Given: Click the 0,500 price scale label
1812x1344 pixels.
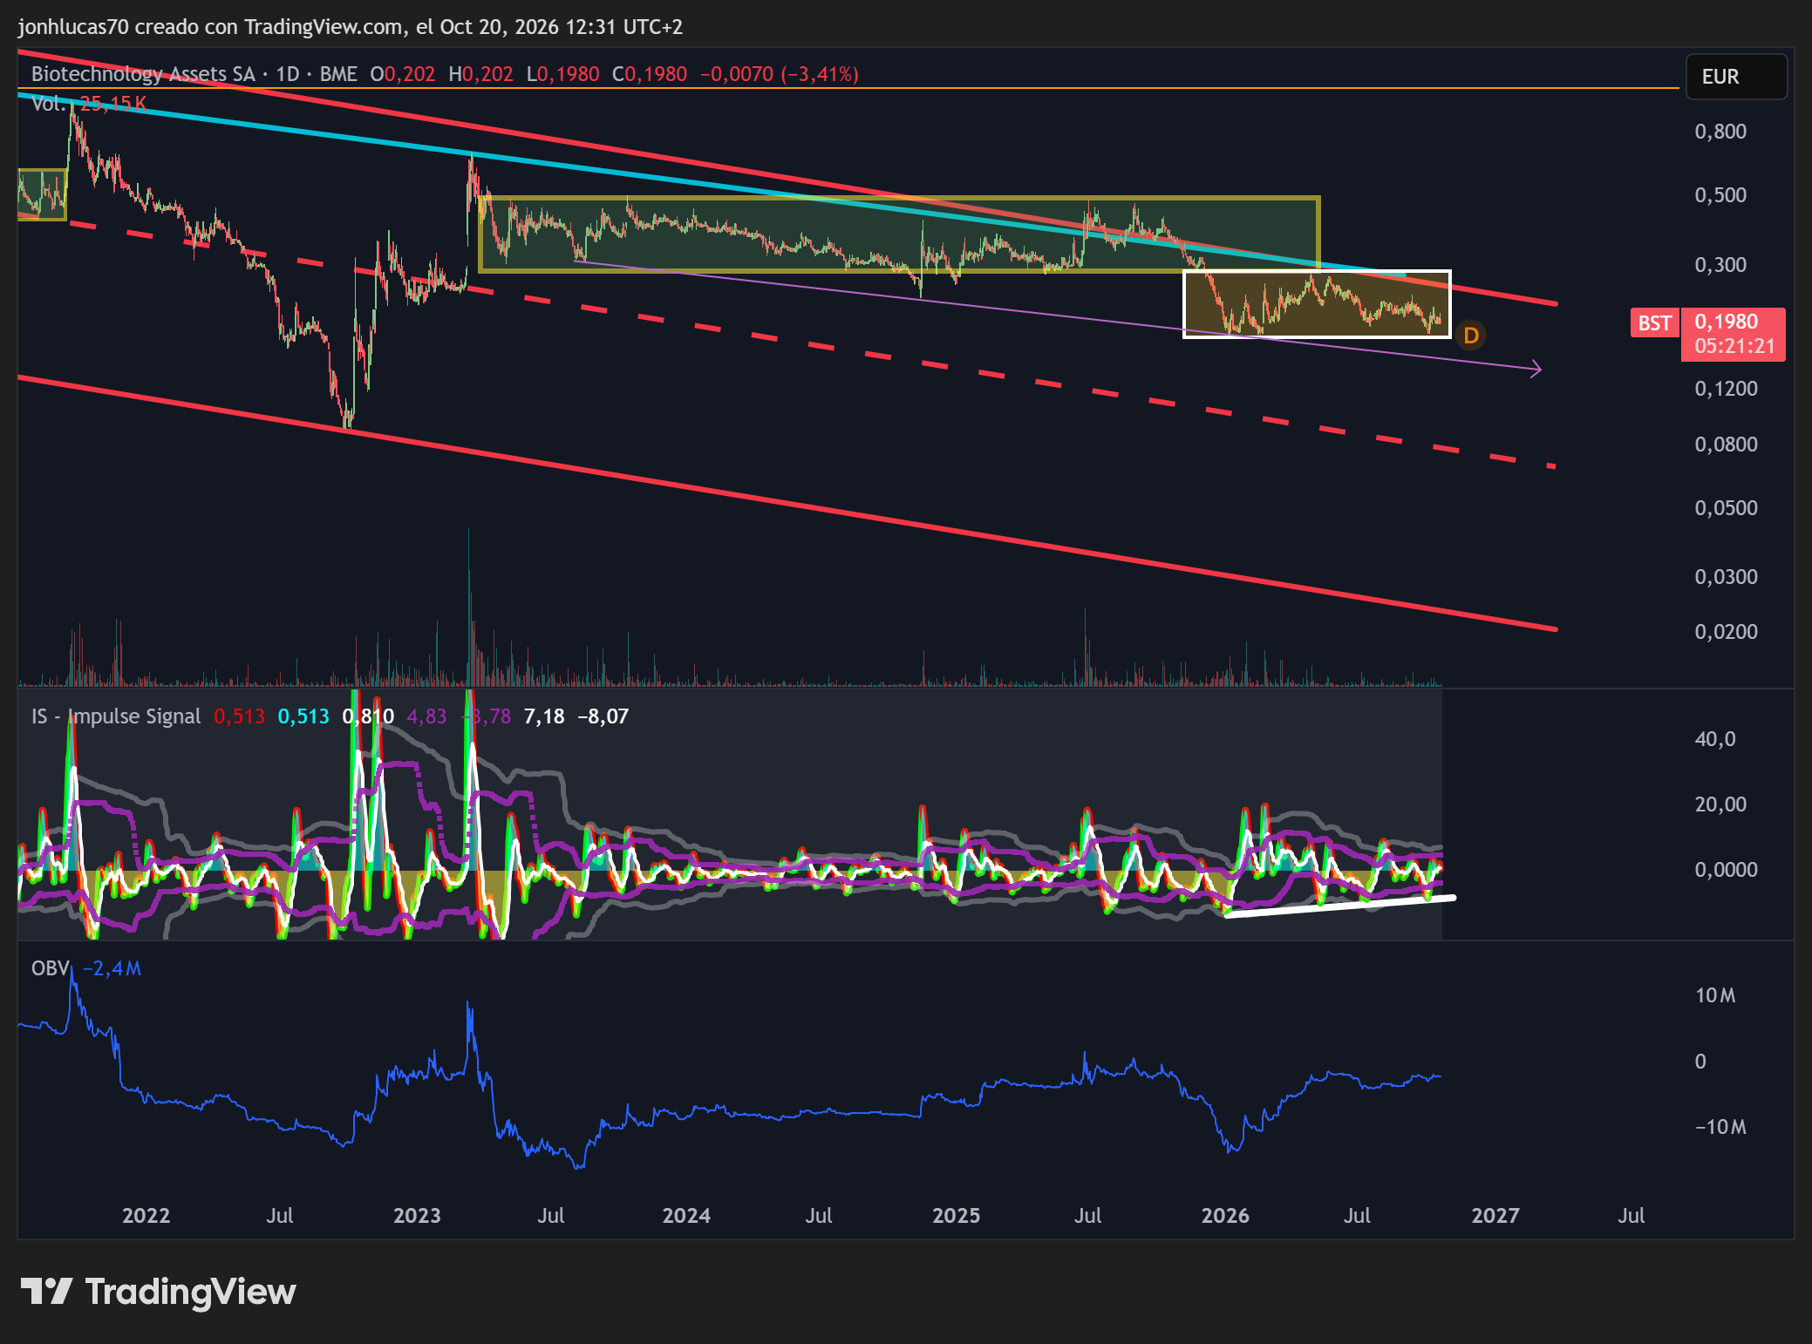Looking at the screenshot, I should 1720,195.
